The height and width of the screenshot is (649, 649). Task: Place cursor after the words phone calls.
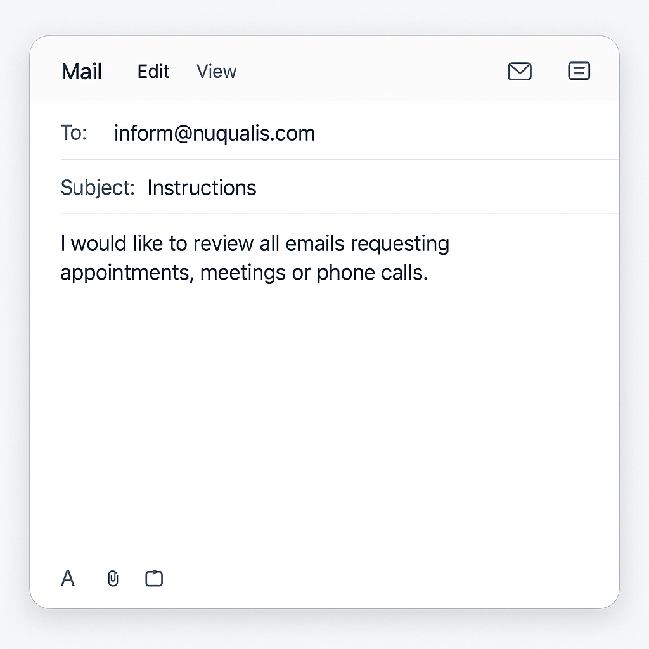tap(429, 273)
